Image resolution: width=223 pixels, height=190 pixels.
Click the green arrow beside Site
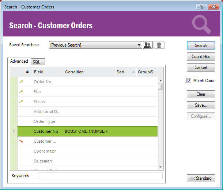[x=21, y=92]
